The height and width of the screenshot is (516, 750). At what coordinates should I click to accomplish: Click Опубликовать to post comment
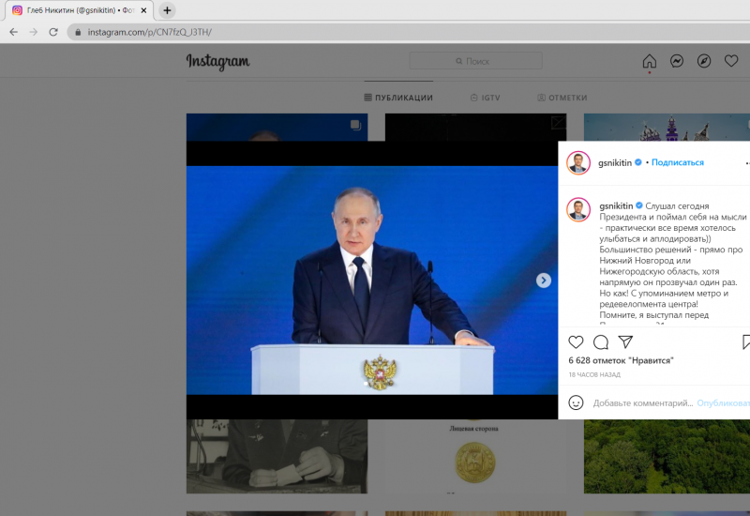tap(723, 403)
